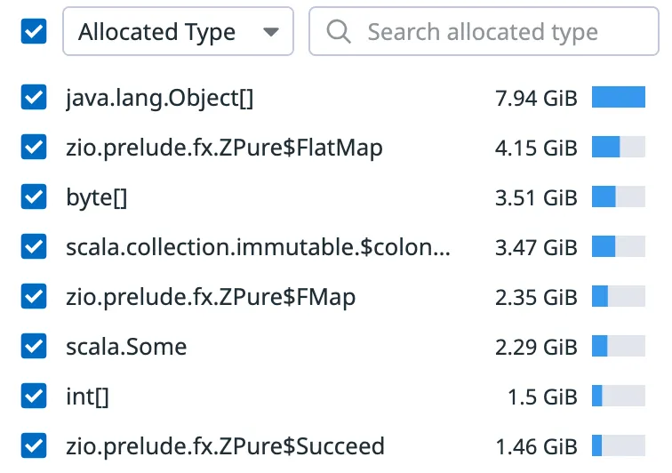Select the java.lang.Object[] type label
Viewport: 672px width, 473px height.
(160, 98)
